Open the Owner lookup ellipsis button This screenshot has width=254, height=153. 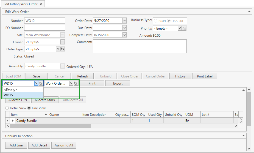point(63,42)
